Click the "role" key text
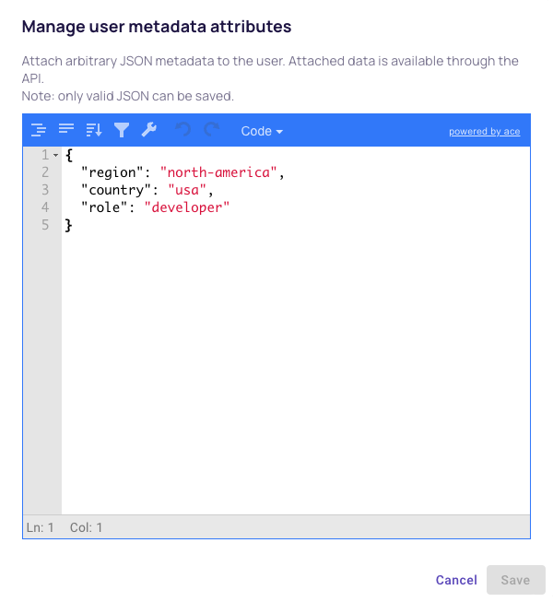The width and height of the screenshot is (553, 602). point(104,207)
